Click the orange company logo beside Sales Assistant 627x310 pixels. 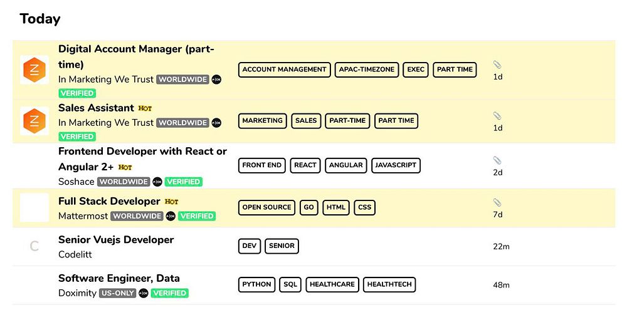(34, 121)
